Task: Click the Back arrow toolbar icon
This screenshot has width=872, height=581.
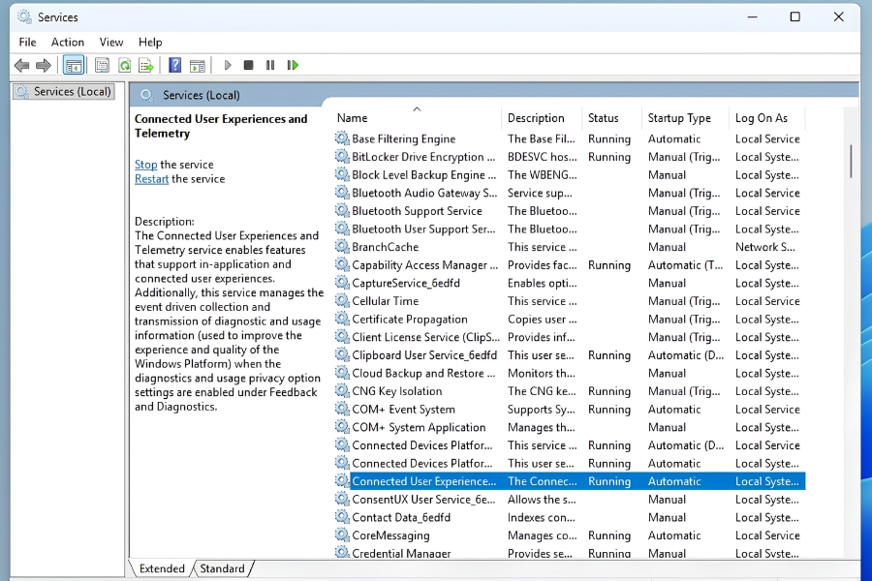Action: pyautogui.click(x=21, y=66)
